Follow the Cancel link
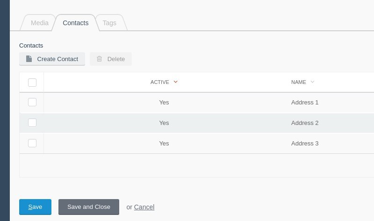The height and width of the screenshot is (221, 374). (x=144, y=207)
